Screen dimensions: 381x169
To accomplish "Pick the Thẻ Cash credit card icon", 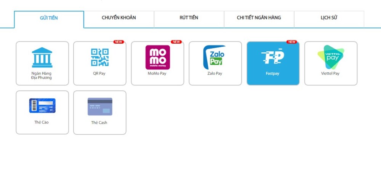I will (x=100, y=107).
